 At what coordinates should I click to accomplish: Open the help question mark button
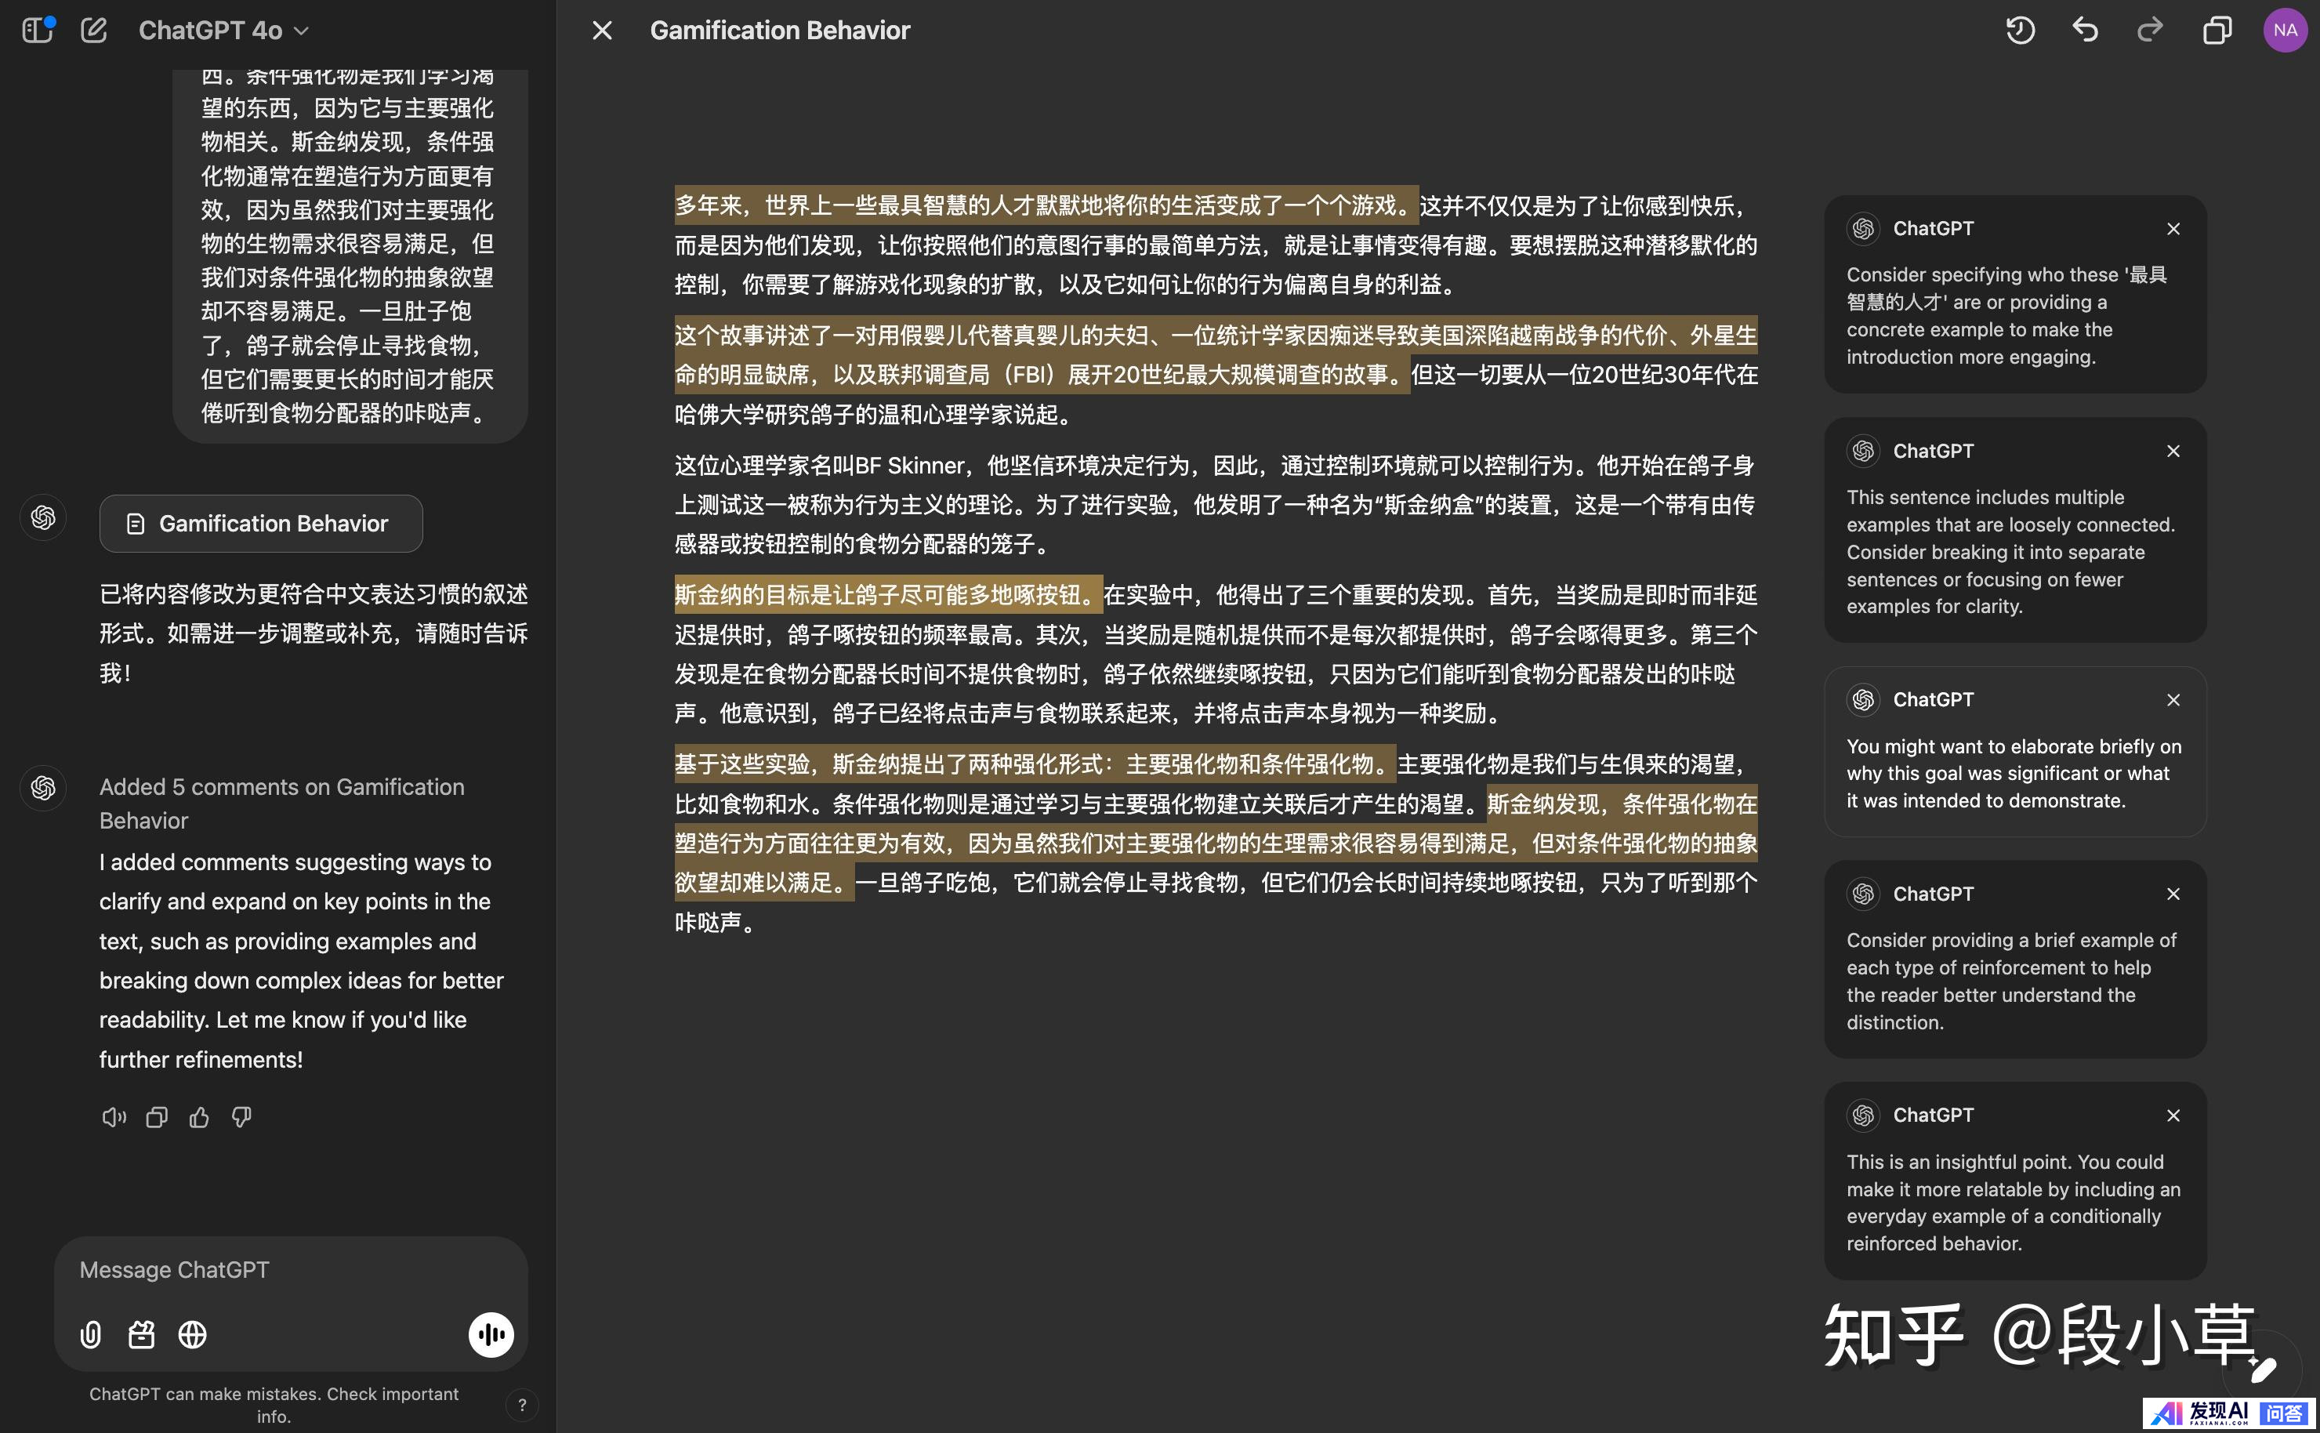click(x=522, y=1406)
